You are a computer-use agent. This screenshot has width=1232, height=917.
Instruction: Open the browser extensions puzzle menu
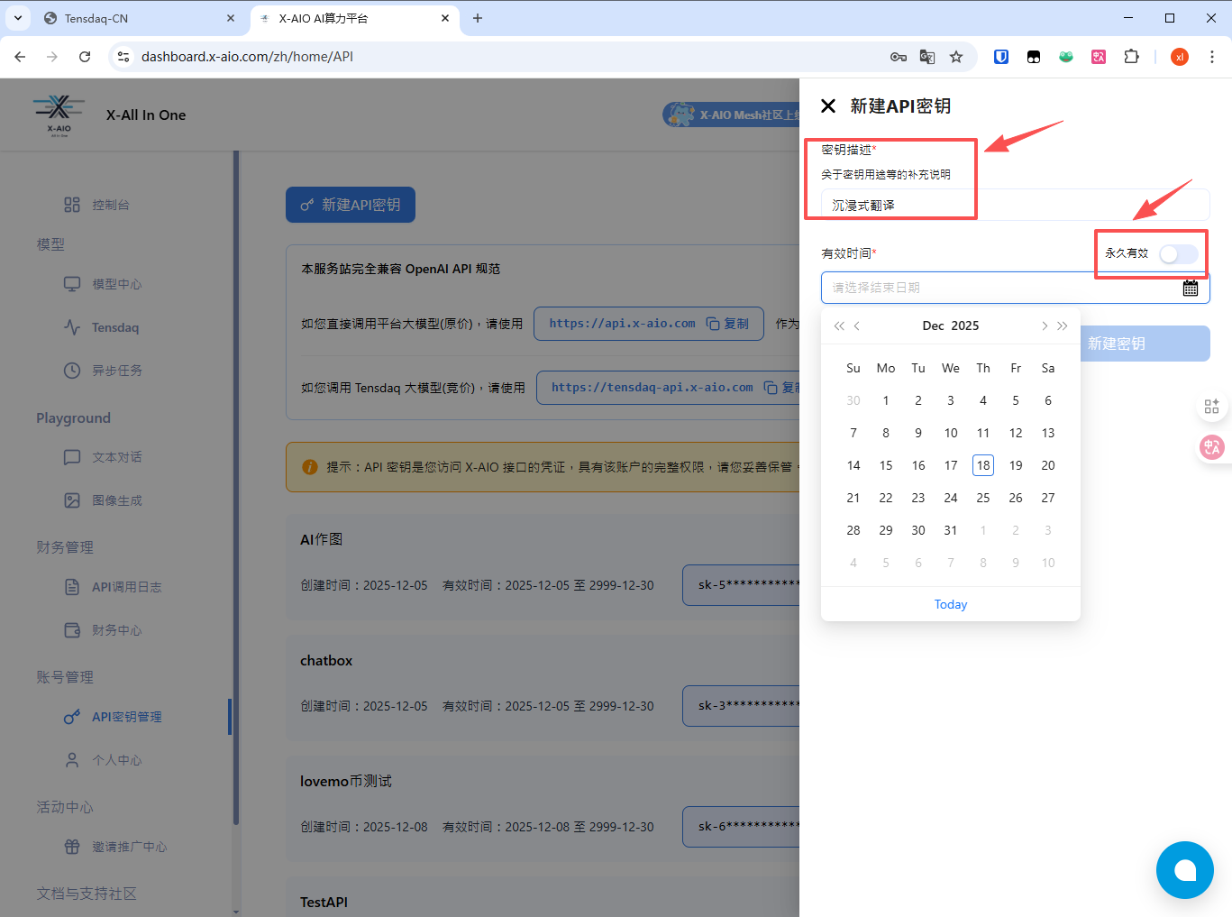pyautogui.click(x=1131, y=57)
